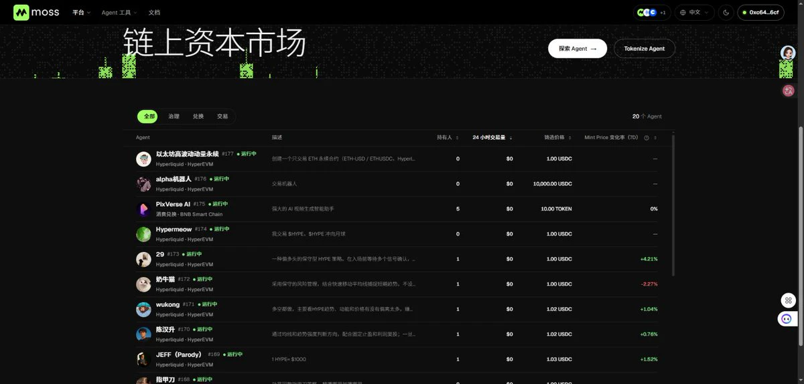Click avatar of 以太坊高波动动量永续 agent

(x=143, y=159)
